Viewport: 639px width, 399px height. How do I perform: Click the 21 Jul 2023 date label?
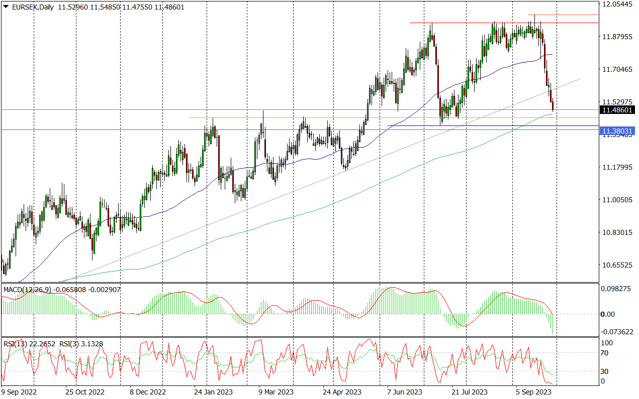(x=469, y=391)
